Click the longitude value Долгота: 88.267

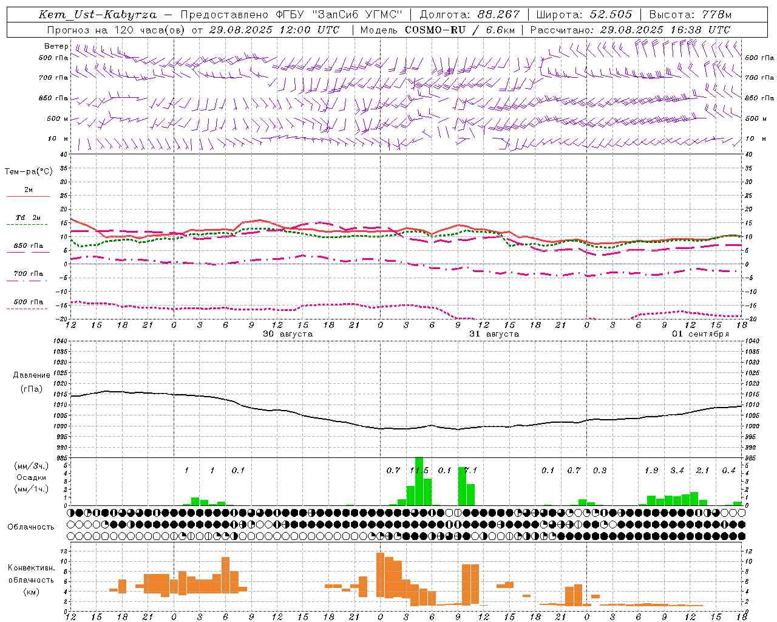click(x=470, y=15)
